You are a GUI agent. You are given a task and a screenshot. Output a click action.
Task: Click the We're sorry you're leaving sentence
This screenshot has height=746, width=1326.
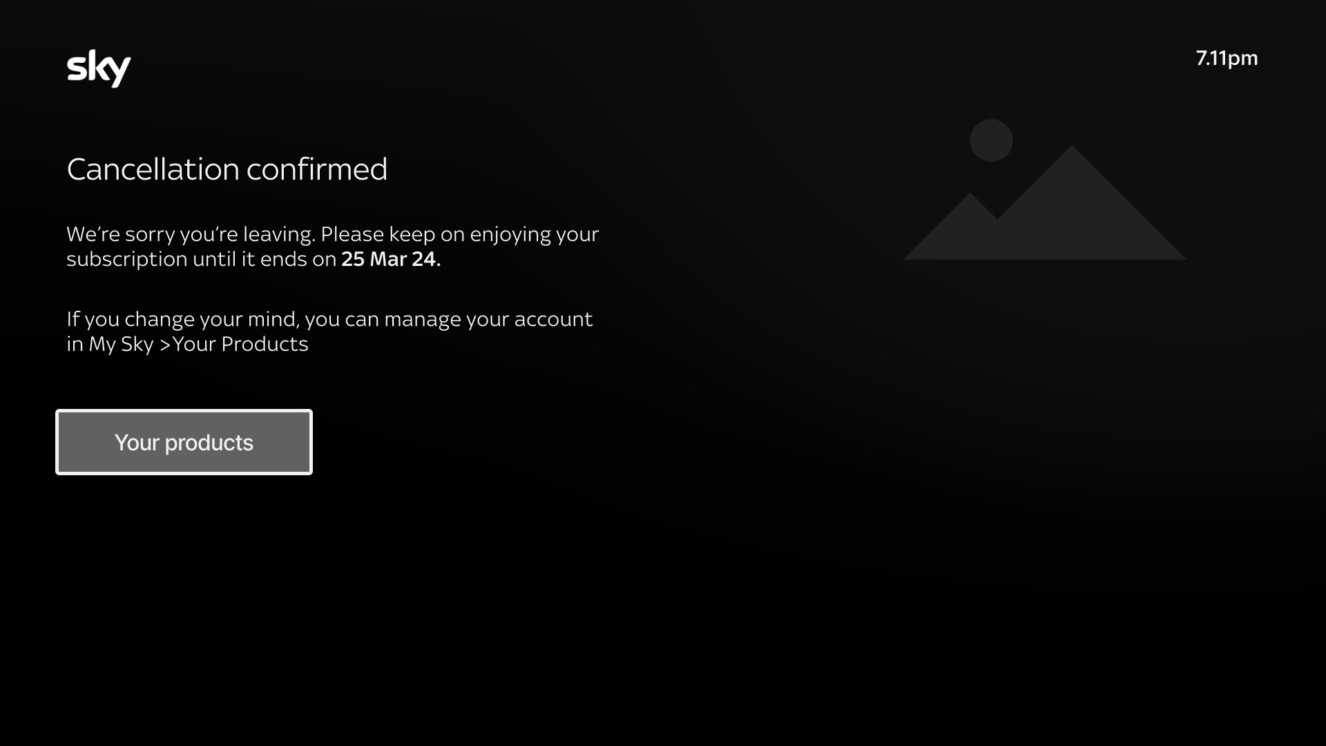coord(191,234)
